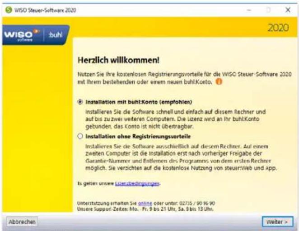Minimize the installer window
Screen dimensions: 299x231
click(249, 10)
